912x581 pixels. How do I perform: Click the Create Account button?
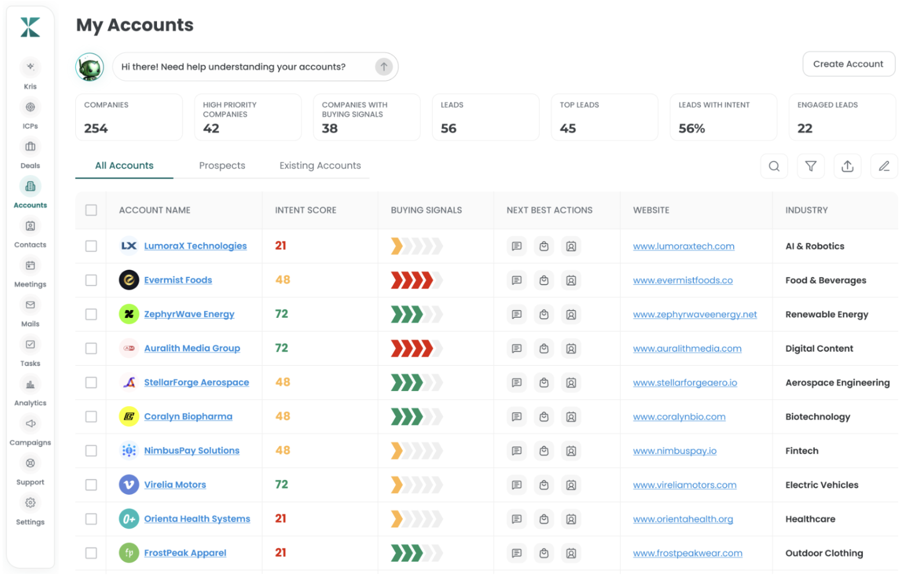(x=848, y=64)
